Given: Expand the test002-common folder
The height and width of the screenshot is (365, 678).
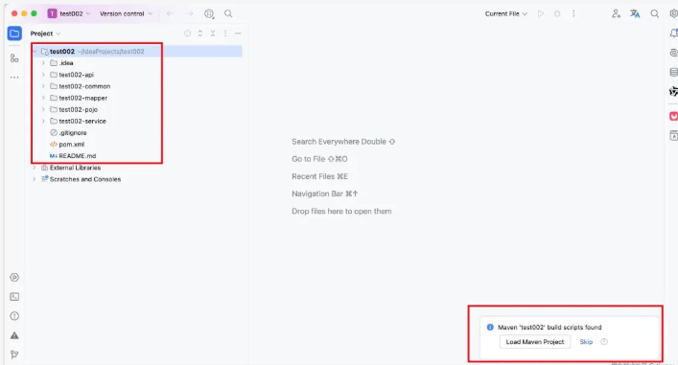Looking at the screenshot, I should pos(43,86).
